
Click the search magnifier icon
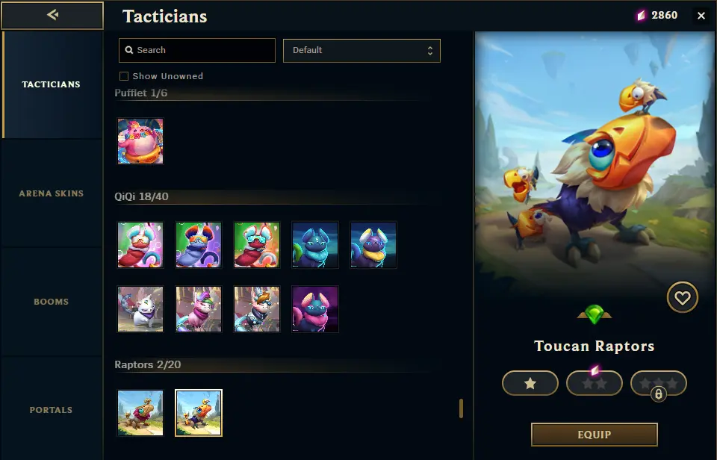(129, 50)
